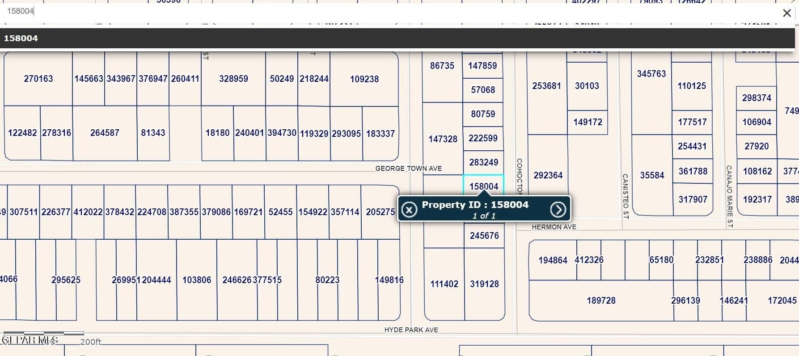The image size is (799, 356).
Task: Clear the search box with the X icon
Action: pyautogui.click(x=786, y=13)
